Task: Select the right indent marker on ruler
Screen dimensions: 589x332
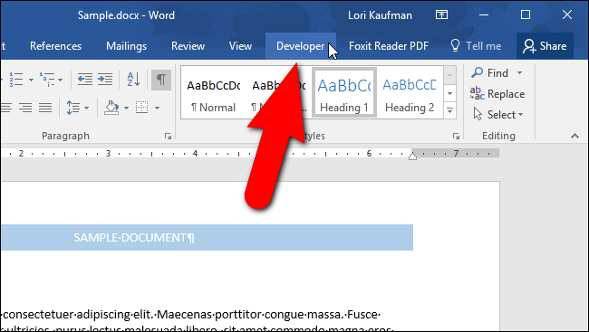Action: click(412, 156)
